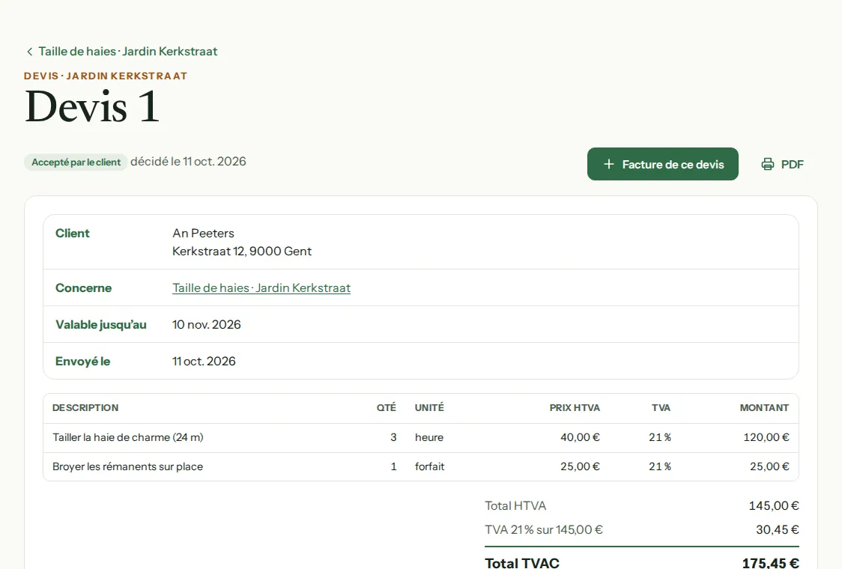Click the 21 % TVA in the Broyer row

(660, 466)
